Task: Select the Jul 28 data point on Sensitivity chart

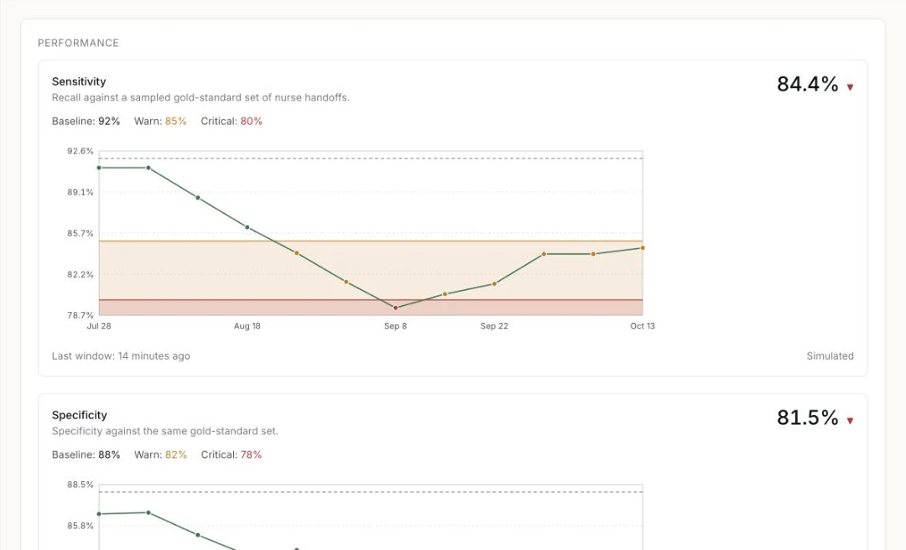Action: [99, 168]
